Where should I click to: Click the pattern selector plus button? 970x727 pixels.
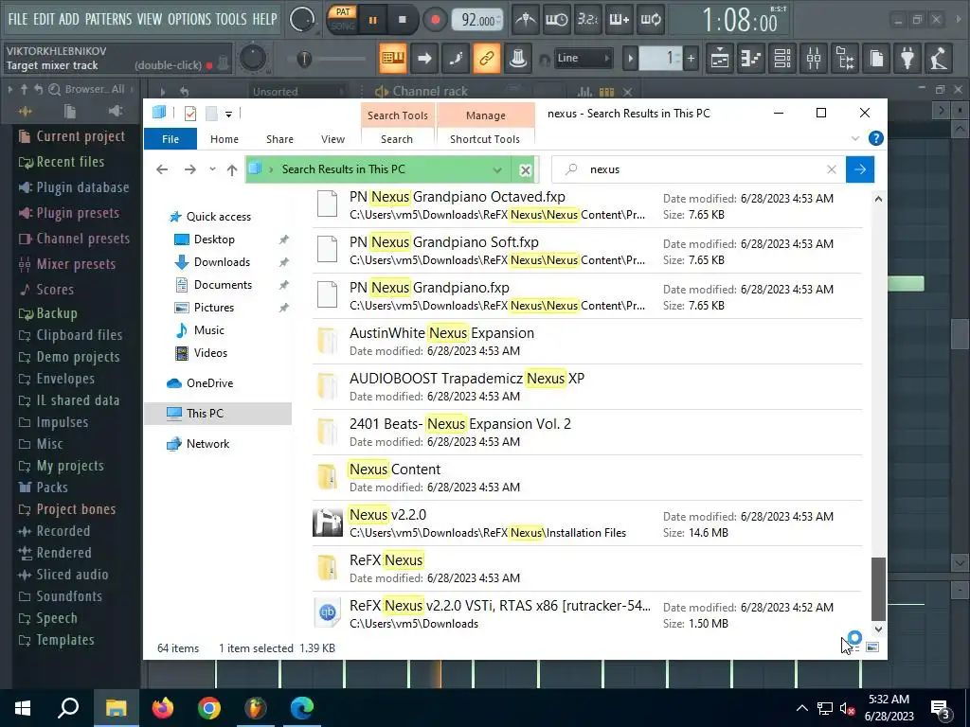[x=691, y=59]
